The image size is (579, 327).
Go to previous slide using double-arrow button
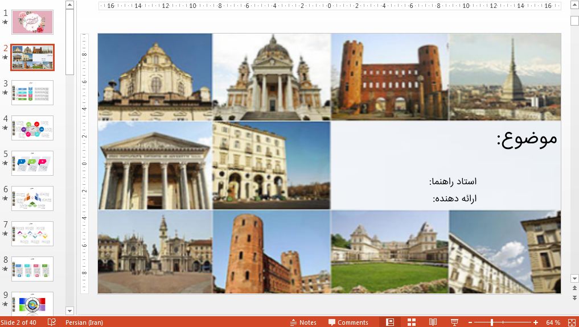click(574, 289)
